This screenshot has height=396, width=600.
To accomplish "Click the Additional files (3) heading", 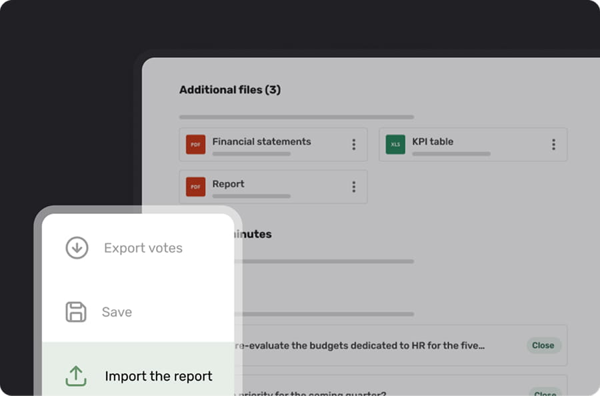I will 229,89.
